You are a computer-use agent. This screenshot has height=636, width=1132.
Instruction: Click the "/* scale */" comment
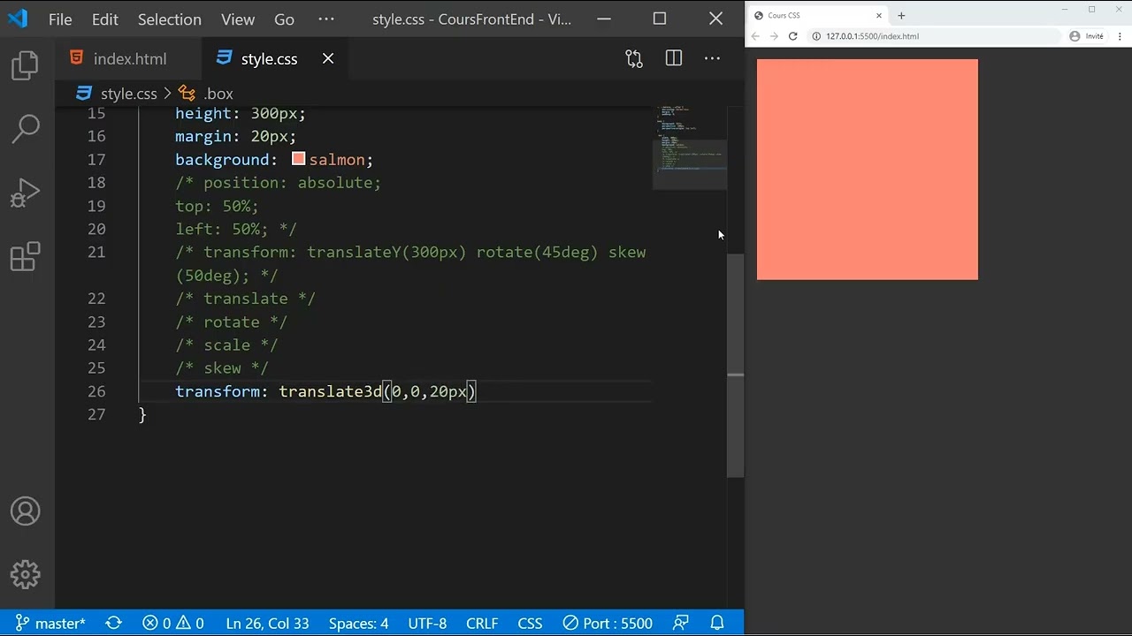coord(226,344)
